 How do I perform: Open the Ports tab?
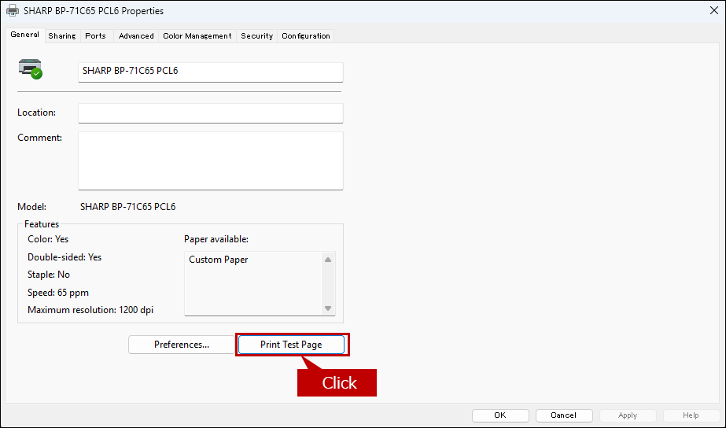click(95, 35)
